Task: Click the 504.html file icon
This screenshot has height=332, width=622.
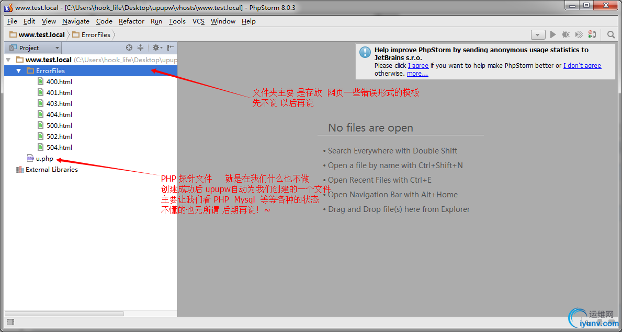Action: pos(40,147)
